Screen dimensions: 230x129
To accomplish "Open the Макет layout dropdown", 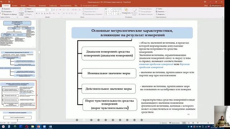I will tap(29, 9).
